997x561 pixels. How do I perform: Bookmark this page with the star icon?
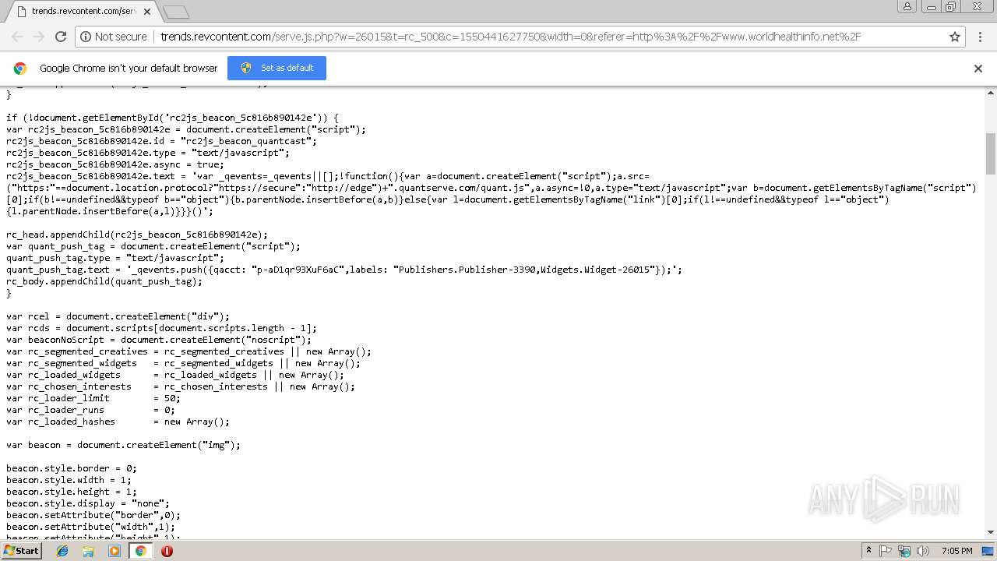coord(955,37)
